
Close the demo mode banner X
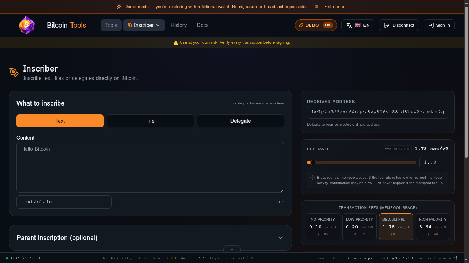(x=317, y=7)
